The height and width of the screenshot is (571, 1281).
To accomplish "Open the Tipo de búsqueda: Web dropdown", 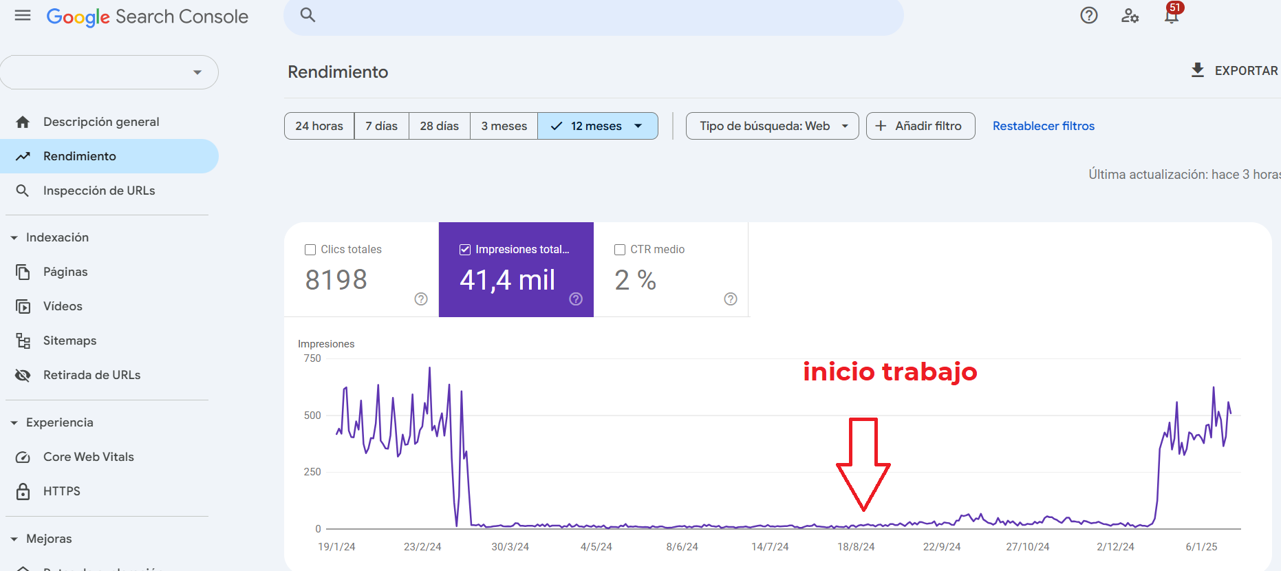I will point(772,126).
